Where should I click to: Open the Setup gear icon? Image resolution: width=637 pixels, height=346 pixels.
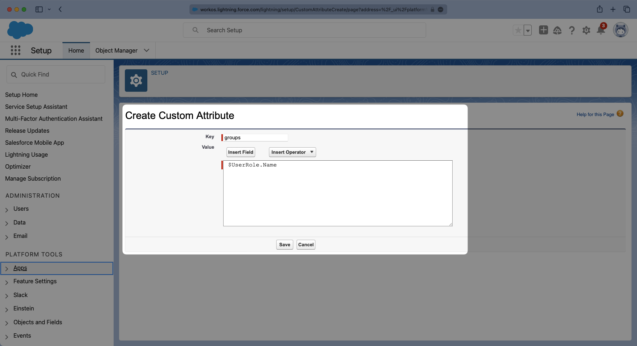(586, 30)
